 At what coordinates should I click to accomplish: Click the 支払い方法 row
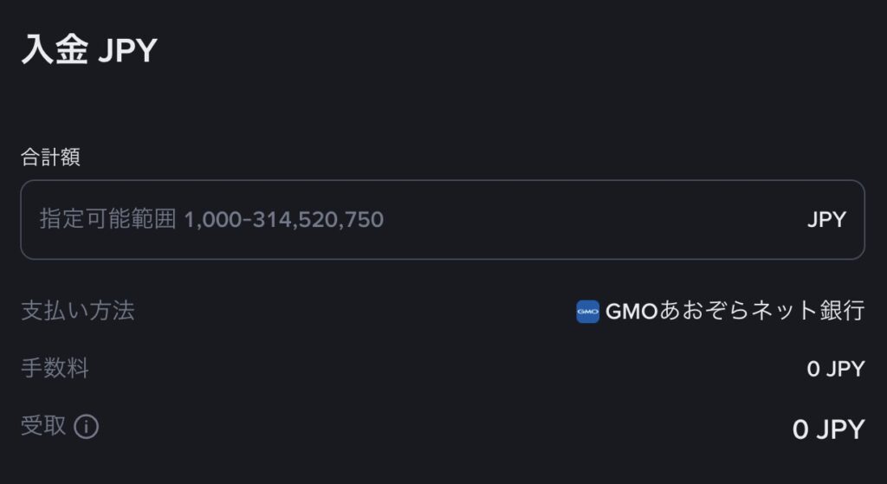pos(442,311)
